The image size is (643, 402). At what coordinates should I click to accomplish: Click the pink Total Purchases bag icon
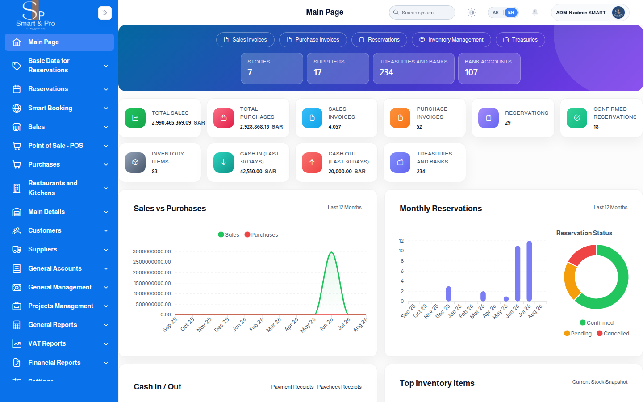click(x=224, y=118)
